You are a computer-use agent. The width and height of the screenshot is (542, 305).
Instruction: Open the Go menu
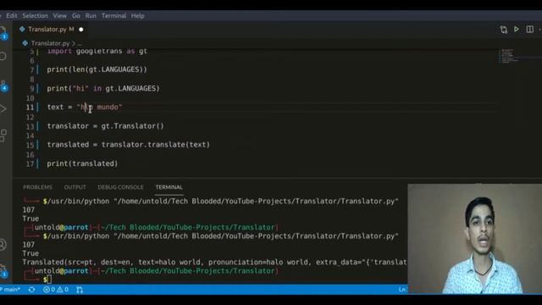tap(76, 16)
